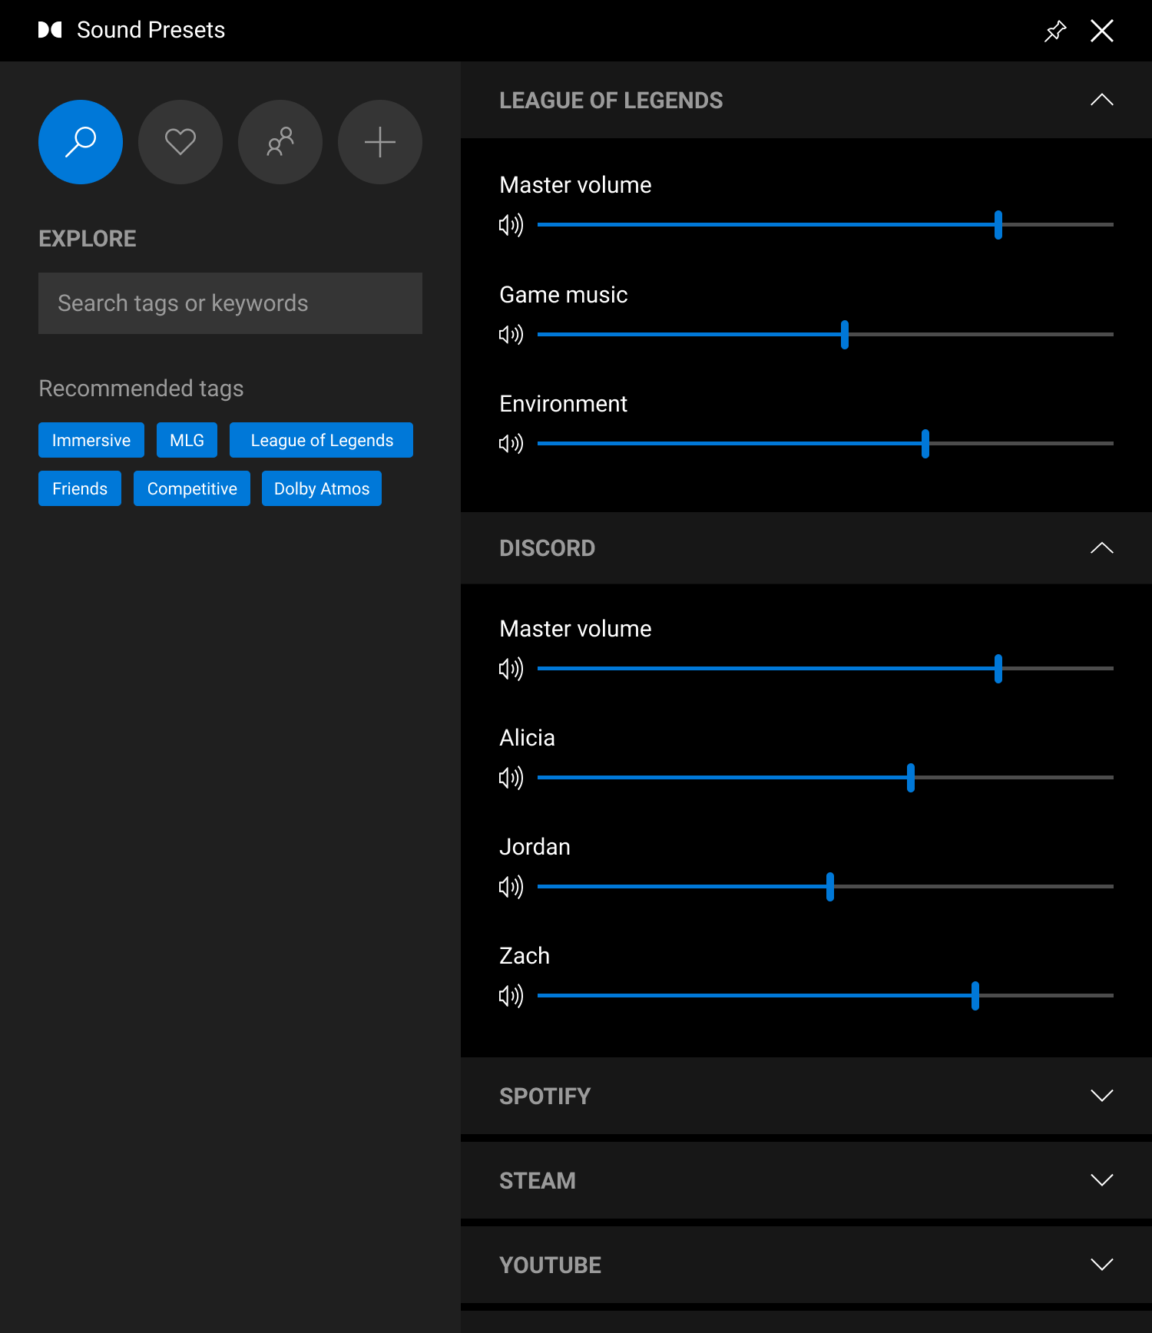
Task: Click the YOUTUBE header text
Action: (550, 1265)
